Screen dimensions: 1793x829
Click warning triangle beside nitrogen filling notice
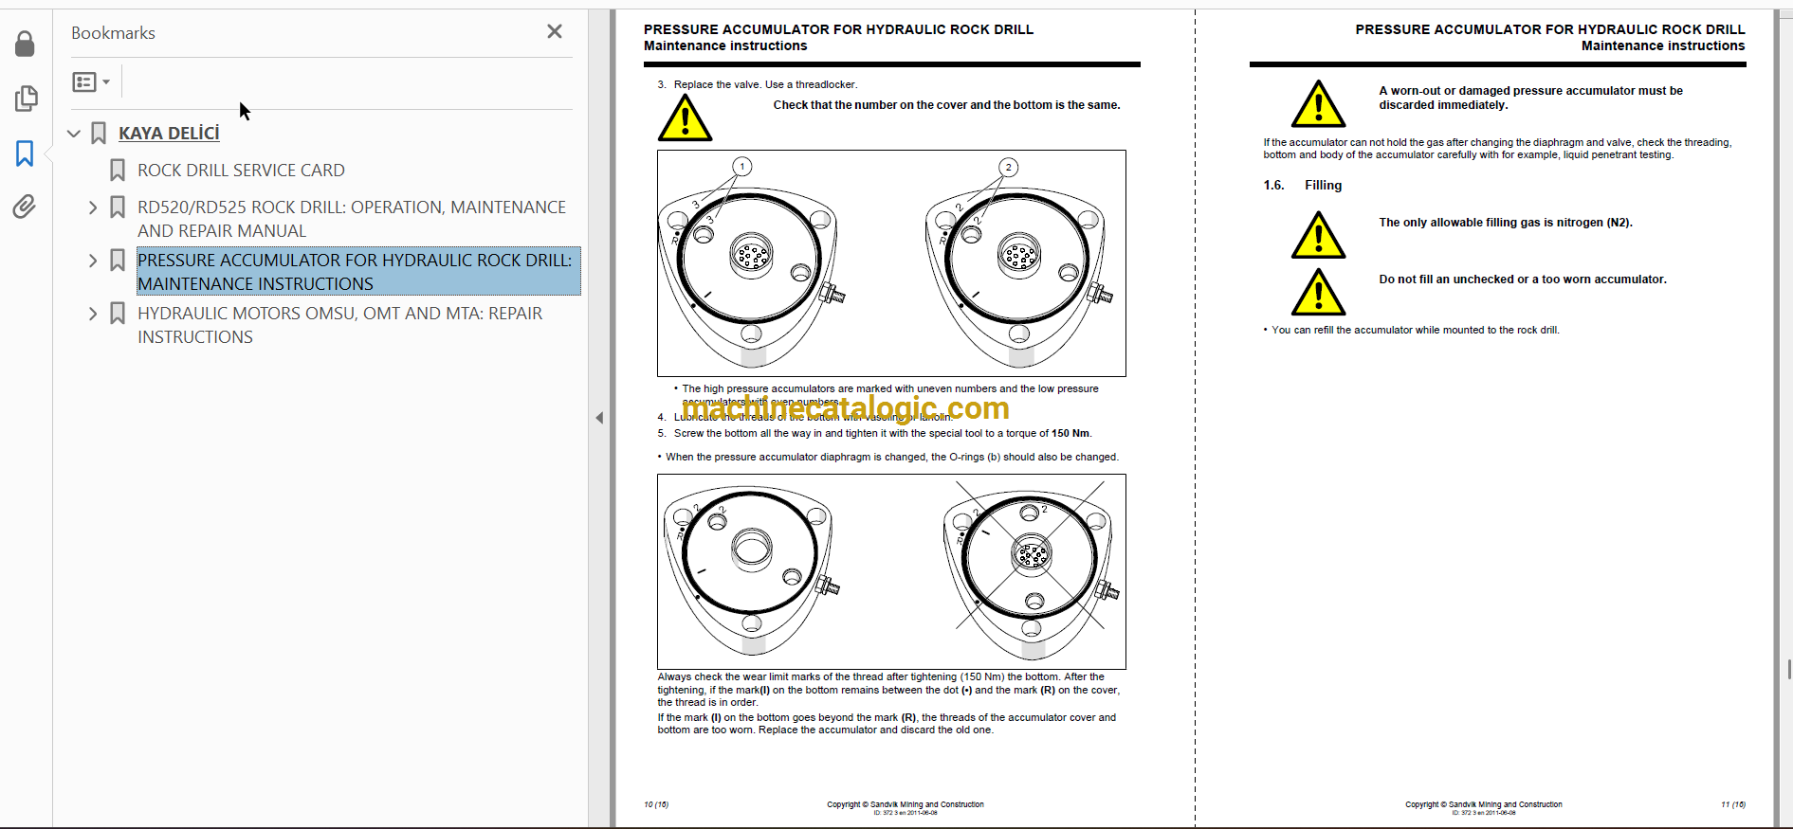coord(1318,235)
